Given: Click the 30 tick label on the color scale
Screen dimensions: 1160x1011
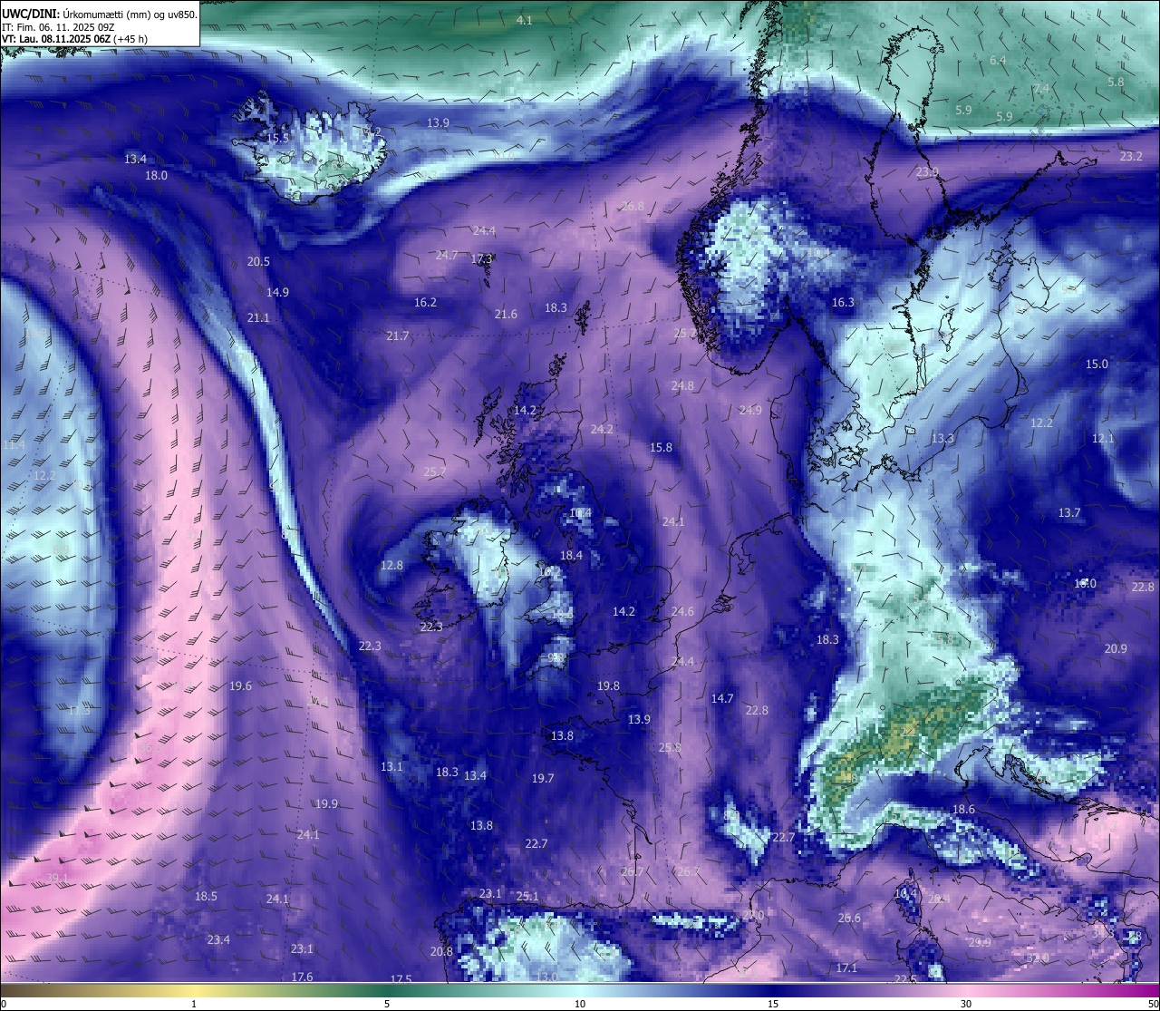Looking at the screenshot, I should point(966,1004).
